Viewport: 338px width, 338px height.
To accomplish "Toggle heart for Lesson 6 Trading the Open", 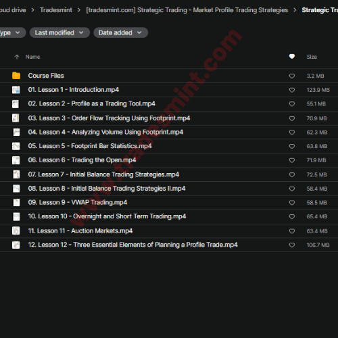I will tap(292, 160).
